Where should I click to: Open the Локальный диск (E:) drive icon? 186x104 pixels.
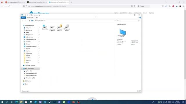60,28
